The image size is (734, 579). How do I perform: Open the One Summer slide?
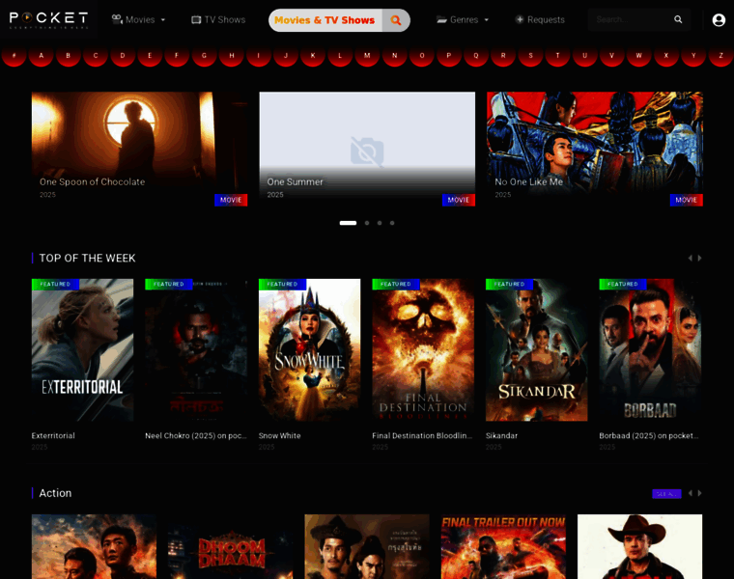point(367,149)
